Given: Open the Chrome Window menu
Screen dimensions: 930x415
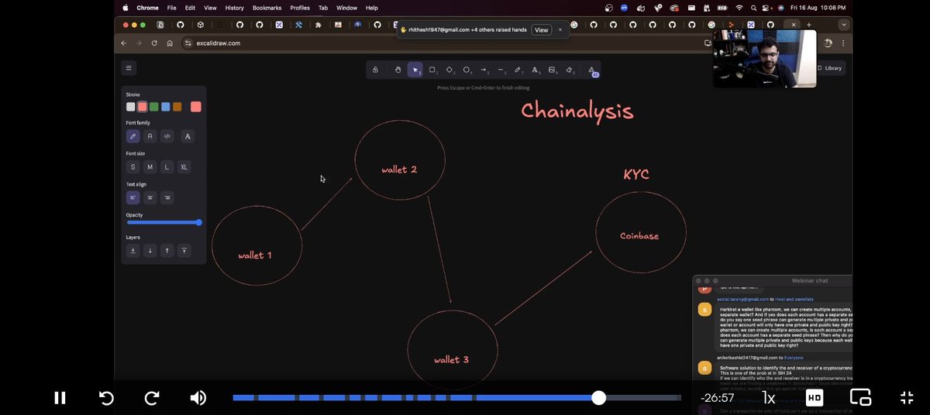Looking at the screenshot, I should (x=346, y=8).
